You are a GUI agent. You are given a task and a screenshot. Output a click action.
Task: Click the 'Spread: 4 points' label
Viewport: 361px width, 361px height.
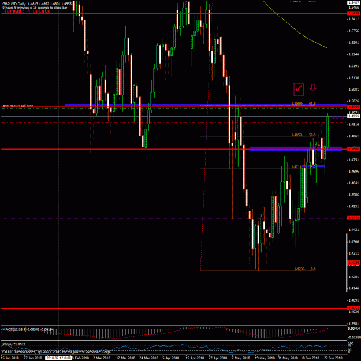coord(27,11)
